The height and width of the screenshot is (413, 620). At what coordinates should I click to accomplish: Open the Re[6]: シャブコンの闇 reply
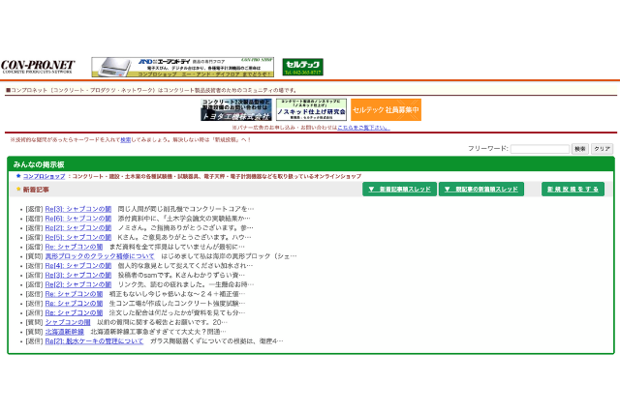pos(78,219)
